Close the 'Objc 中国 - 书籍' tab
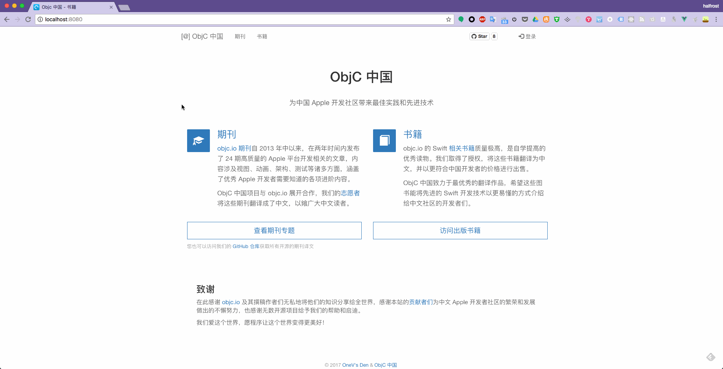 111,7
